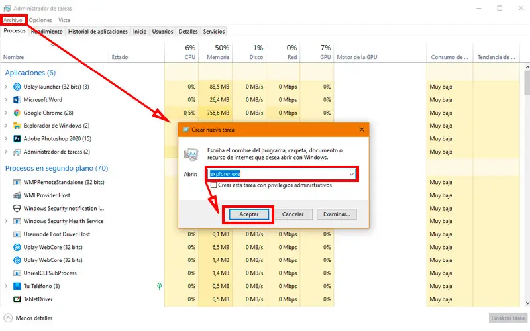Select the Aplicaciones (6) group heading
The height and width of the screenshot is (331, 530).
click(30, 73)
